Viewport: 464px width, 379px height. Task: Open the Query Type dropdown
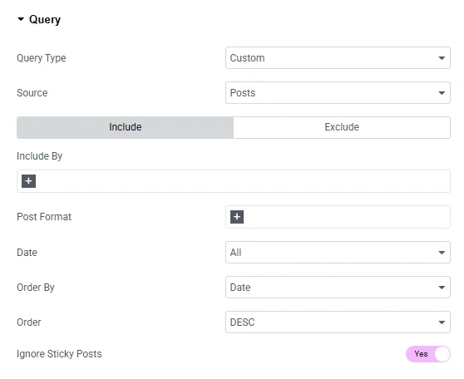338,58
